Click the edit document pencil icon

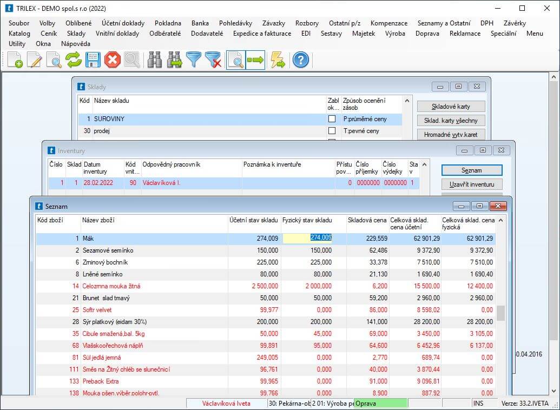point(35,60)
